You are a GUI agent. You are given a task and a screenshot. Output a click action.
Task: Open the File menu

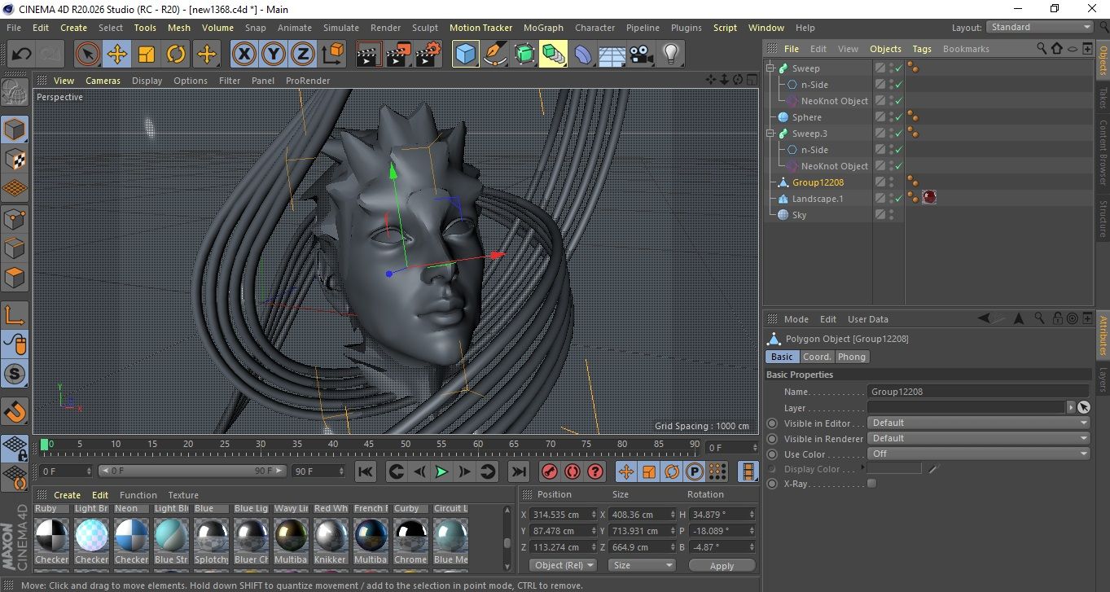tap(14, 28)
